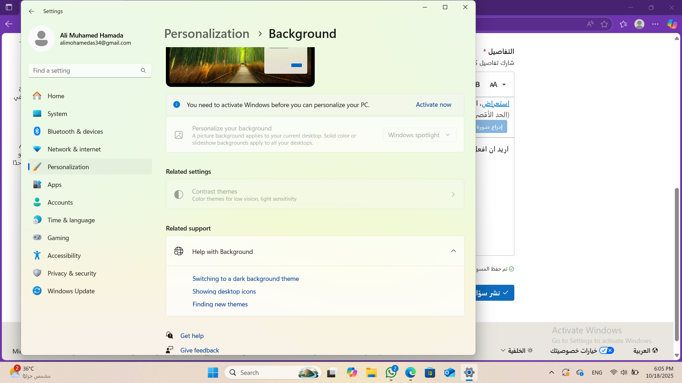
Task: Open Switching to a dark background theme link
Action: (245, 279)
